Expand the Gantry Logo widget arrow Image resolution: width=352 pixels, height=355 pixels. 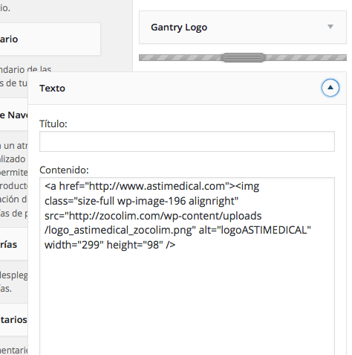(x=330, y=27)
